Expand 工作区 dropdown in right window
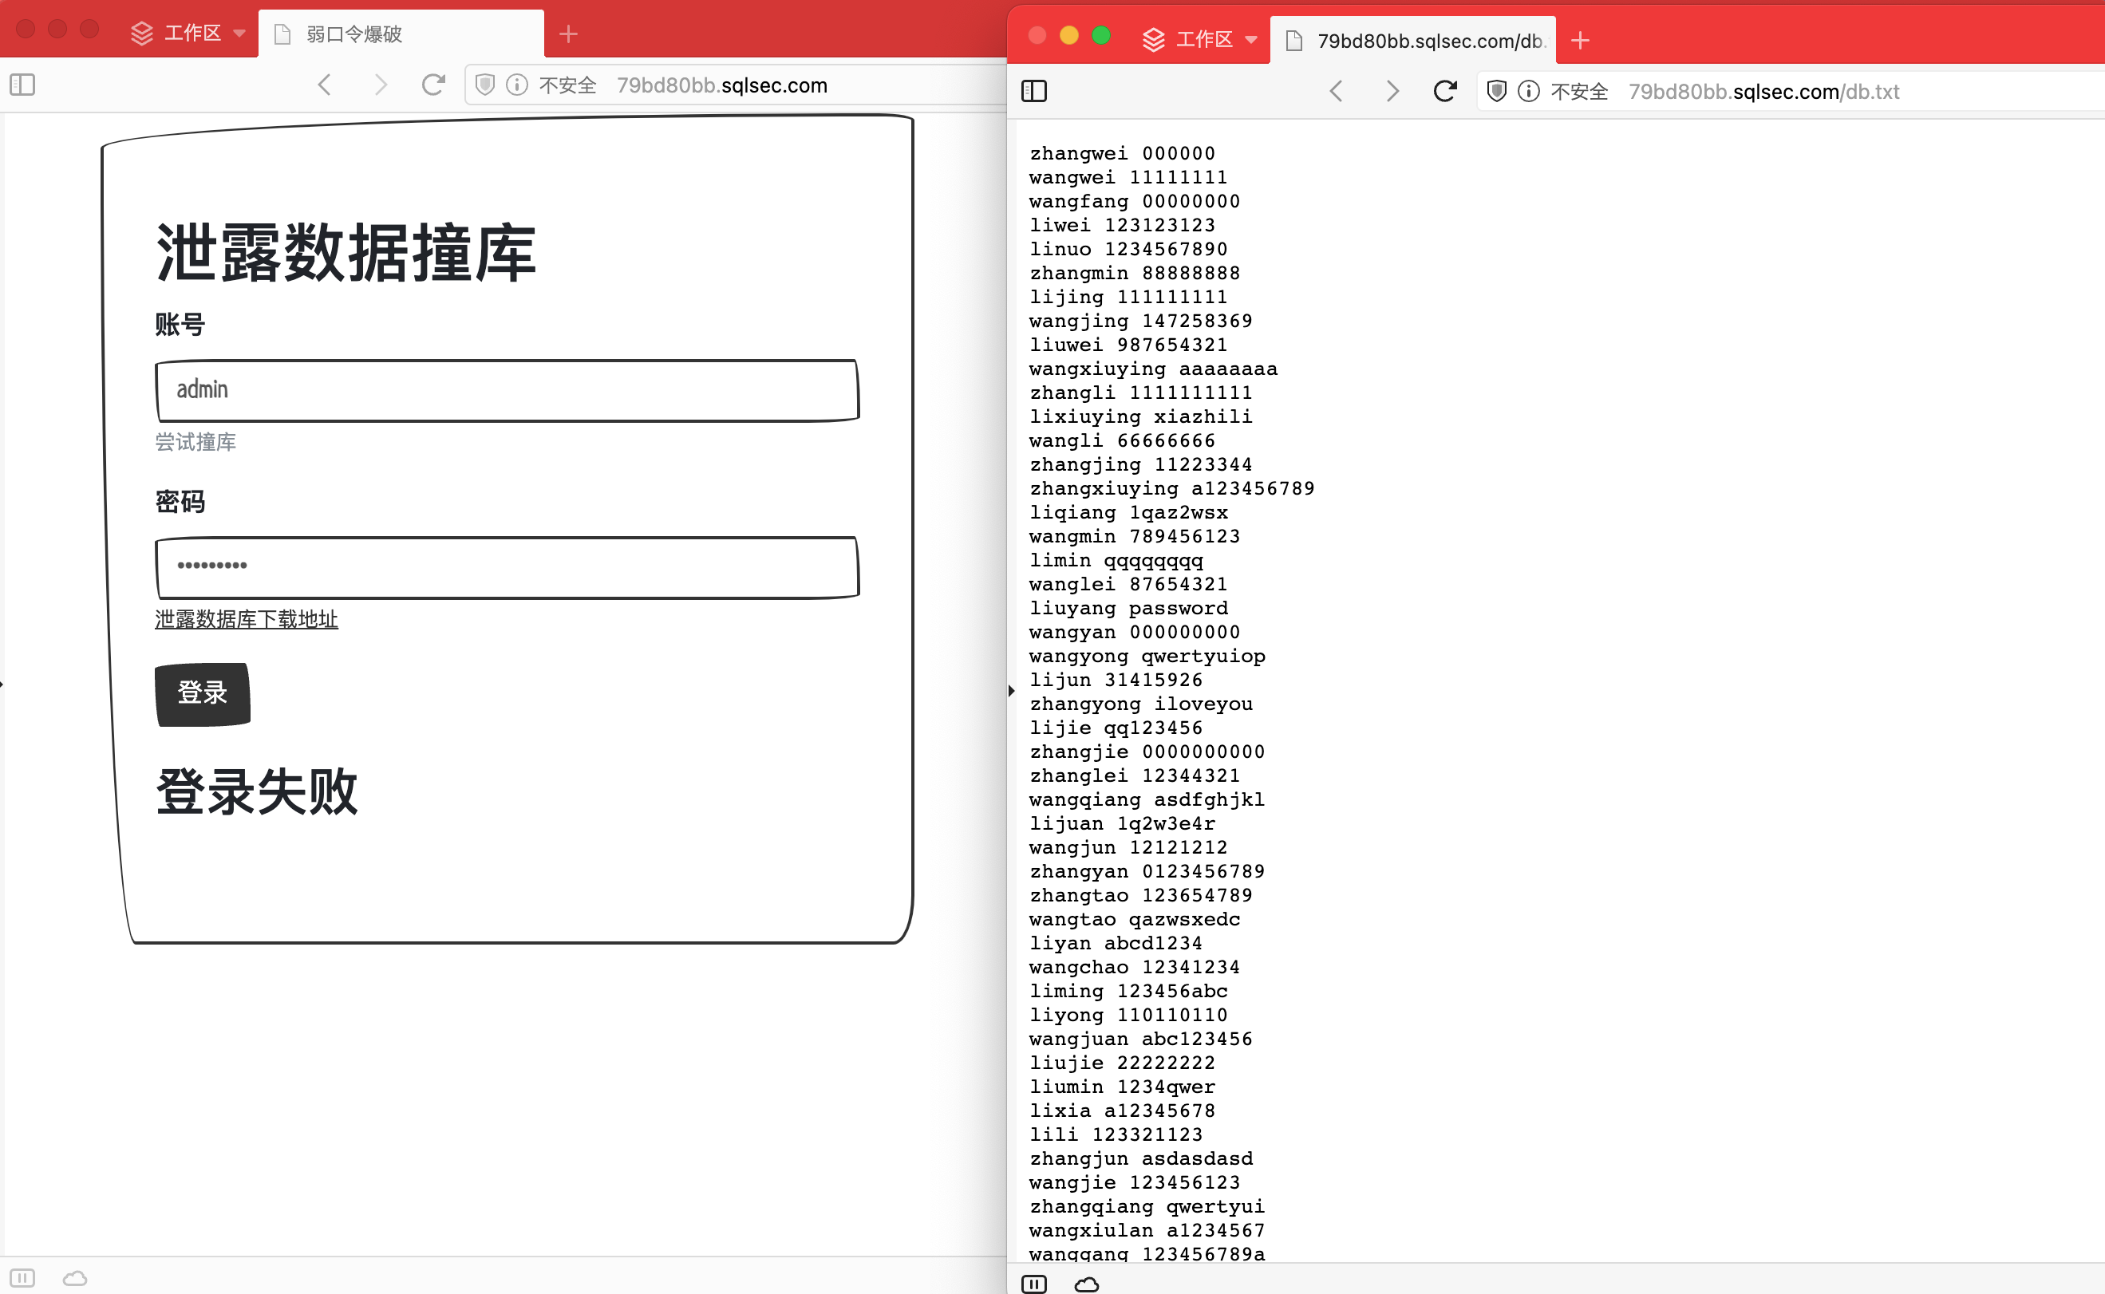The height and width of the screenshot is (1294, 2105). click(1251, 39)
